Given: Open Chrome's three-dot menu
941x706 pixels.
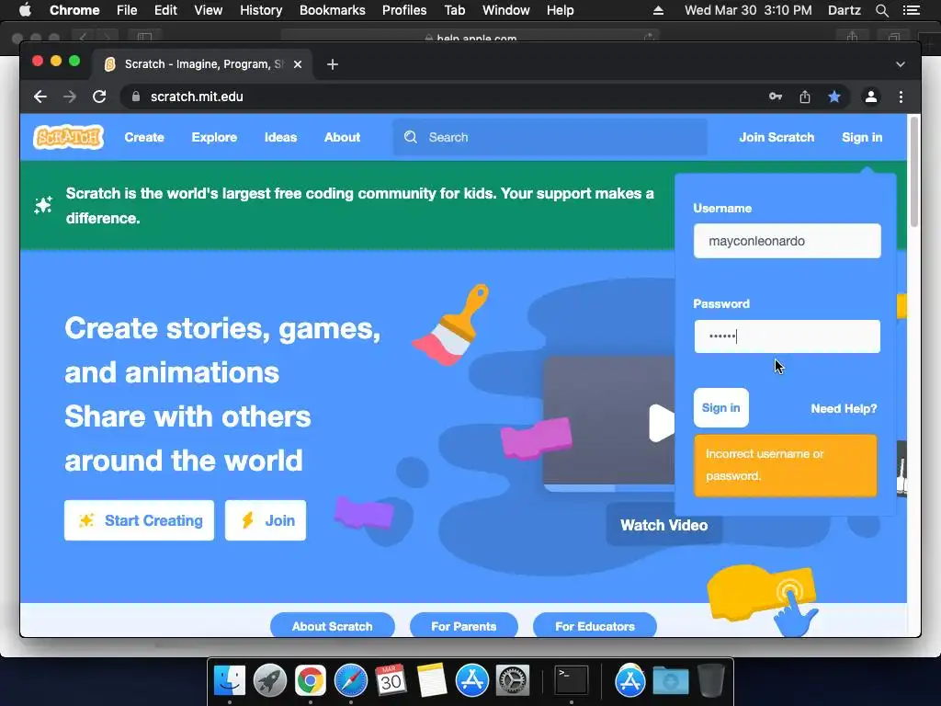Looking at the screenshot, I should coord(901,97).
